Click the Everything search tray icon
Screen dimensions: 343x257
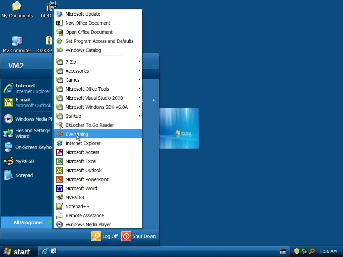point(312,251)
